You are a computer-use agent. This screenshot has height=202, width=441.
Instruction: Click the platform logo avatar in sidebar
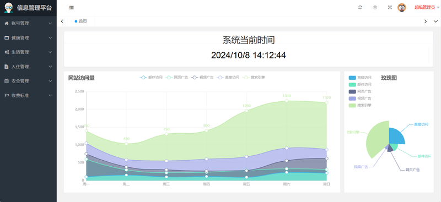(x=9, y=8)
